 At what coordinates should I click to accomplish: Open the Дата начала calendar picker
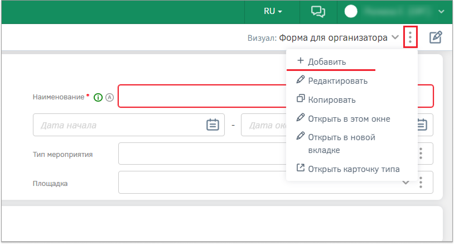(x=212, y=125)
